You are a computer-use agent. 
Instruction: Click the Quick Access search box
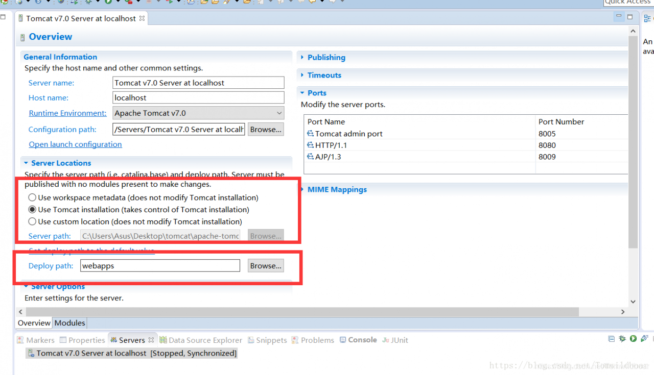pos(628,3)
